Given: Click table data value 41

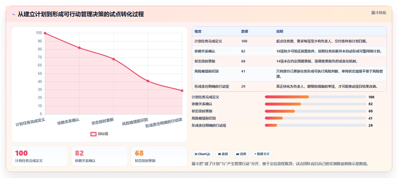Looking at the screenshot, I should [243, 71].
